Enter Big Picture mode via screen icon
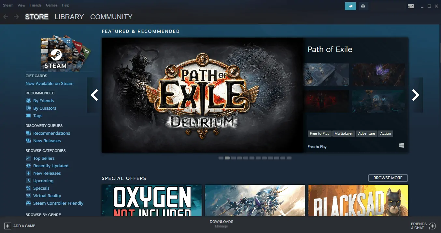This screenshot has width=441, height=233. 411,6
